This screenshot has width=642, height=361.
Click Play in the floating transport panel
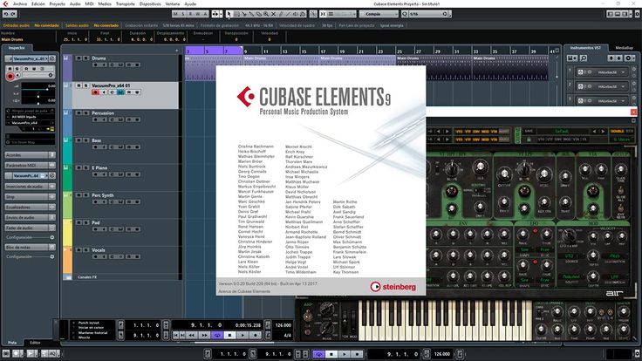242,335
